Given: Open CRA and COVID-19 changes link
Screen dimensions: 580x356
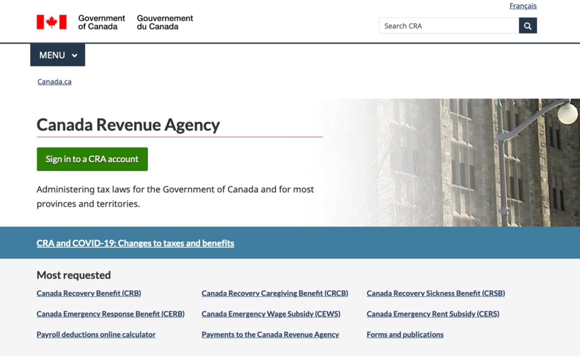Looking at the screenshot, I should (x=135, y=243).
